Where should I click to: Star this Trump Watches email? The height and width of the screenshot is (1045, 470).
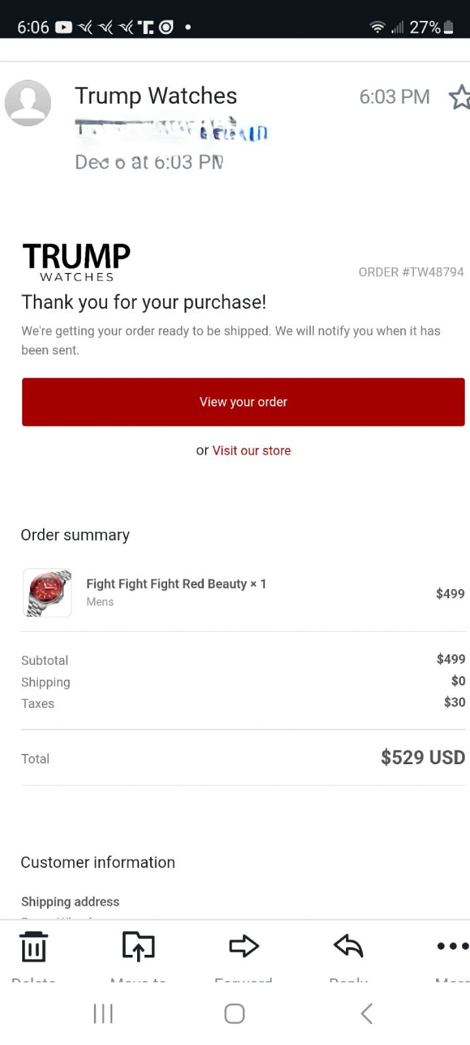click(x=460, y=97)
